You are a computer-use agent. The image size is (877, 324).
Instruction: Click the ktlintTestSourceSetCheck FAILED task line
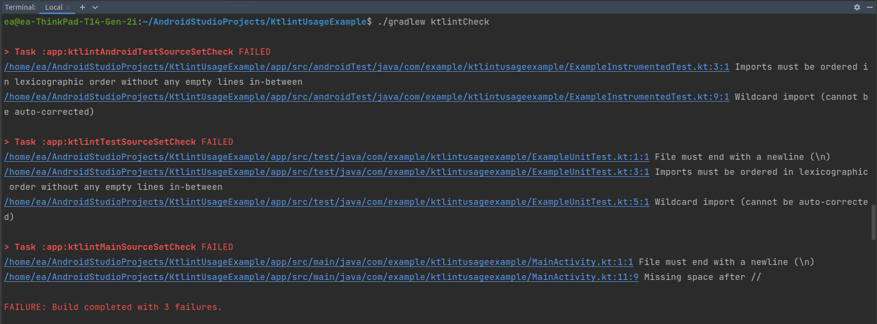pos(119,142)
